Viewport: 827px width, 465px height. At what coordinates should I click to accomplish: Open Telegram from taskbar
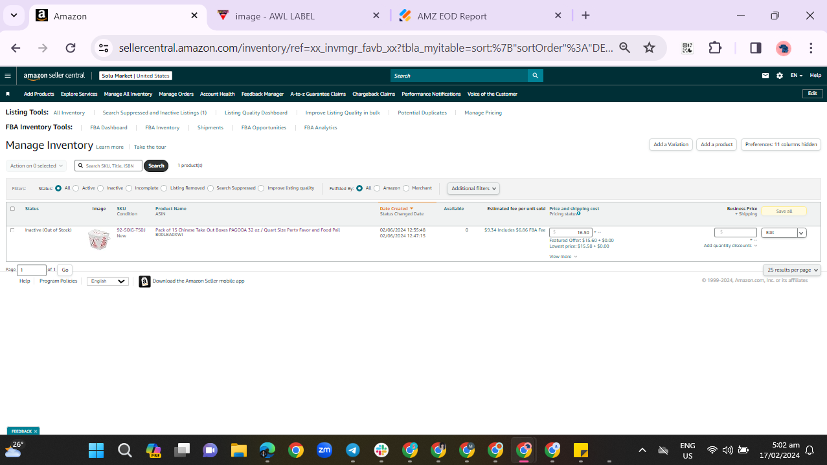coord(353,450)
